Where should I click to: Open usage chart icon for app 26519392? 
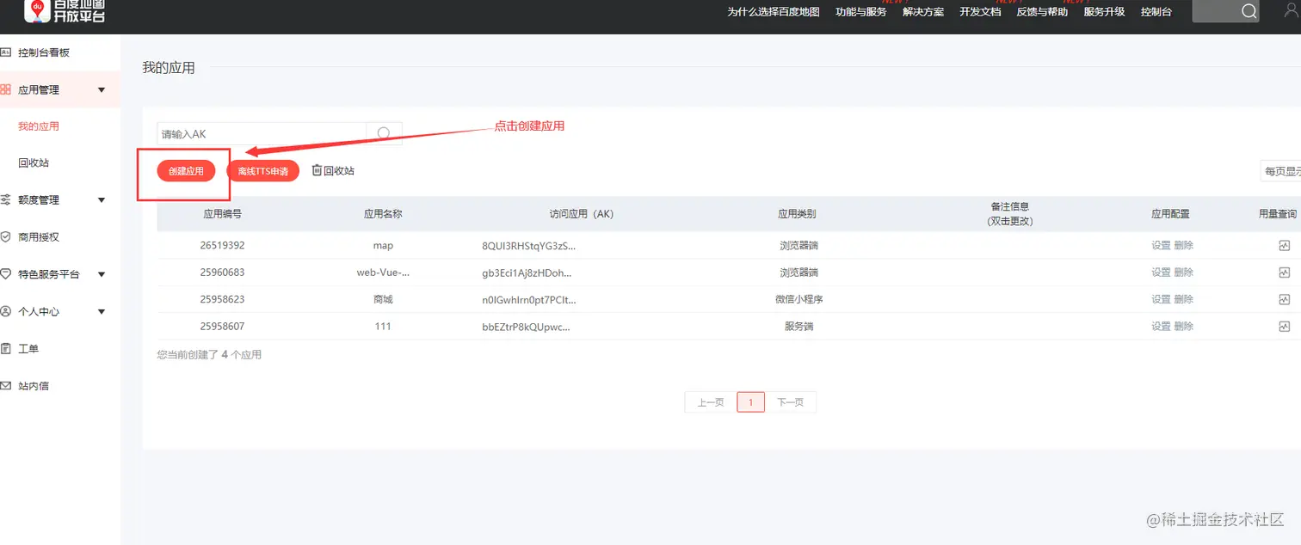(x=1285, y=245)
